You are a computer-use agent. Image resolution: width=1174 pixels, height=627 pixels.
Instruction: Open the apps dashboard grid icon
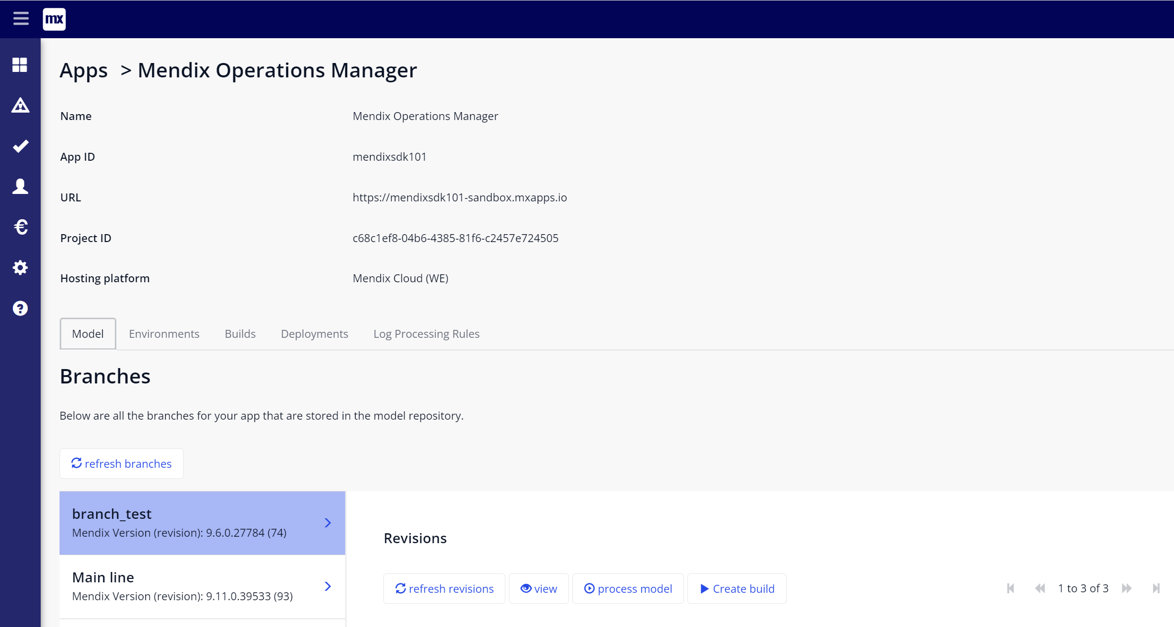(20, 64)
